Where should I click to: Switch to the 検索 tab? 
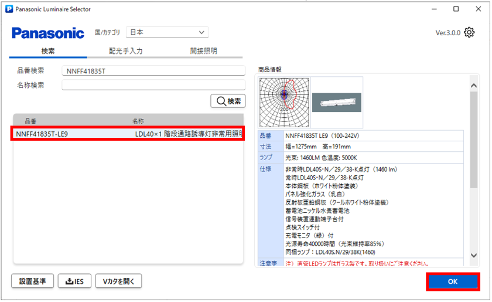(48, 51)
